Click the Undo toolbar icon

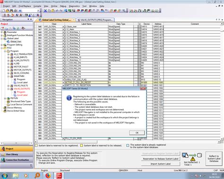(57, 11)
